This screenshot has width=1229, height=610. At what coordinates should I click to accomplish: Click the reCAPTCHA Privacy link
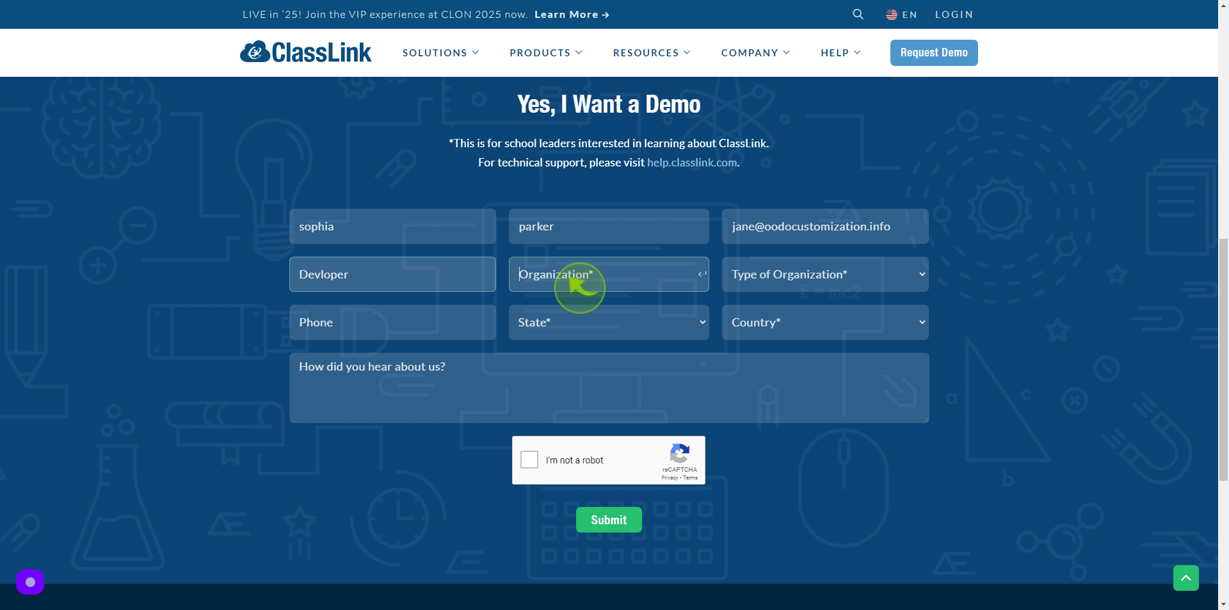670,478
